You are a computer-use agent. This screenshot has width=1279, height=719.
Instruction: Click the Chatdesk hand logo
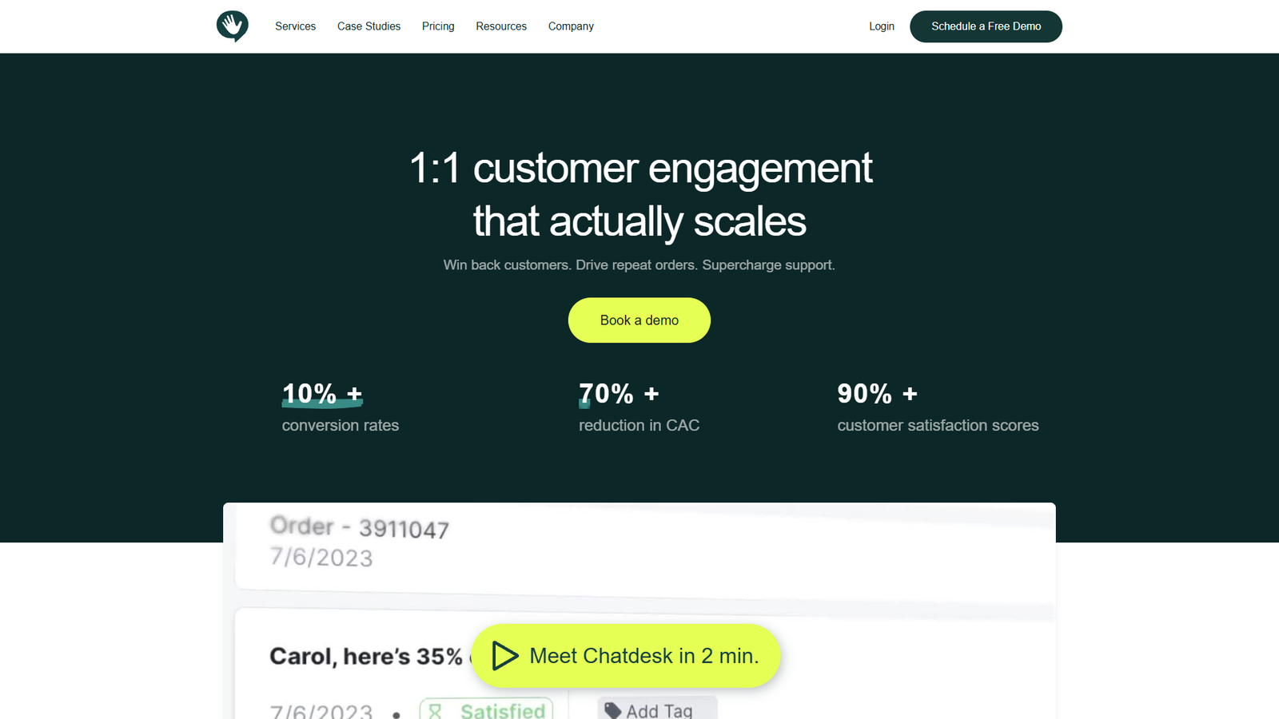click(x=232, y=26)
